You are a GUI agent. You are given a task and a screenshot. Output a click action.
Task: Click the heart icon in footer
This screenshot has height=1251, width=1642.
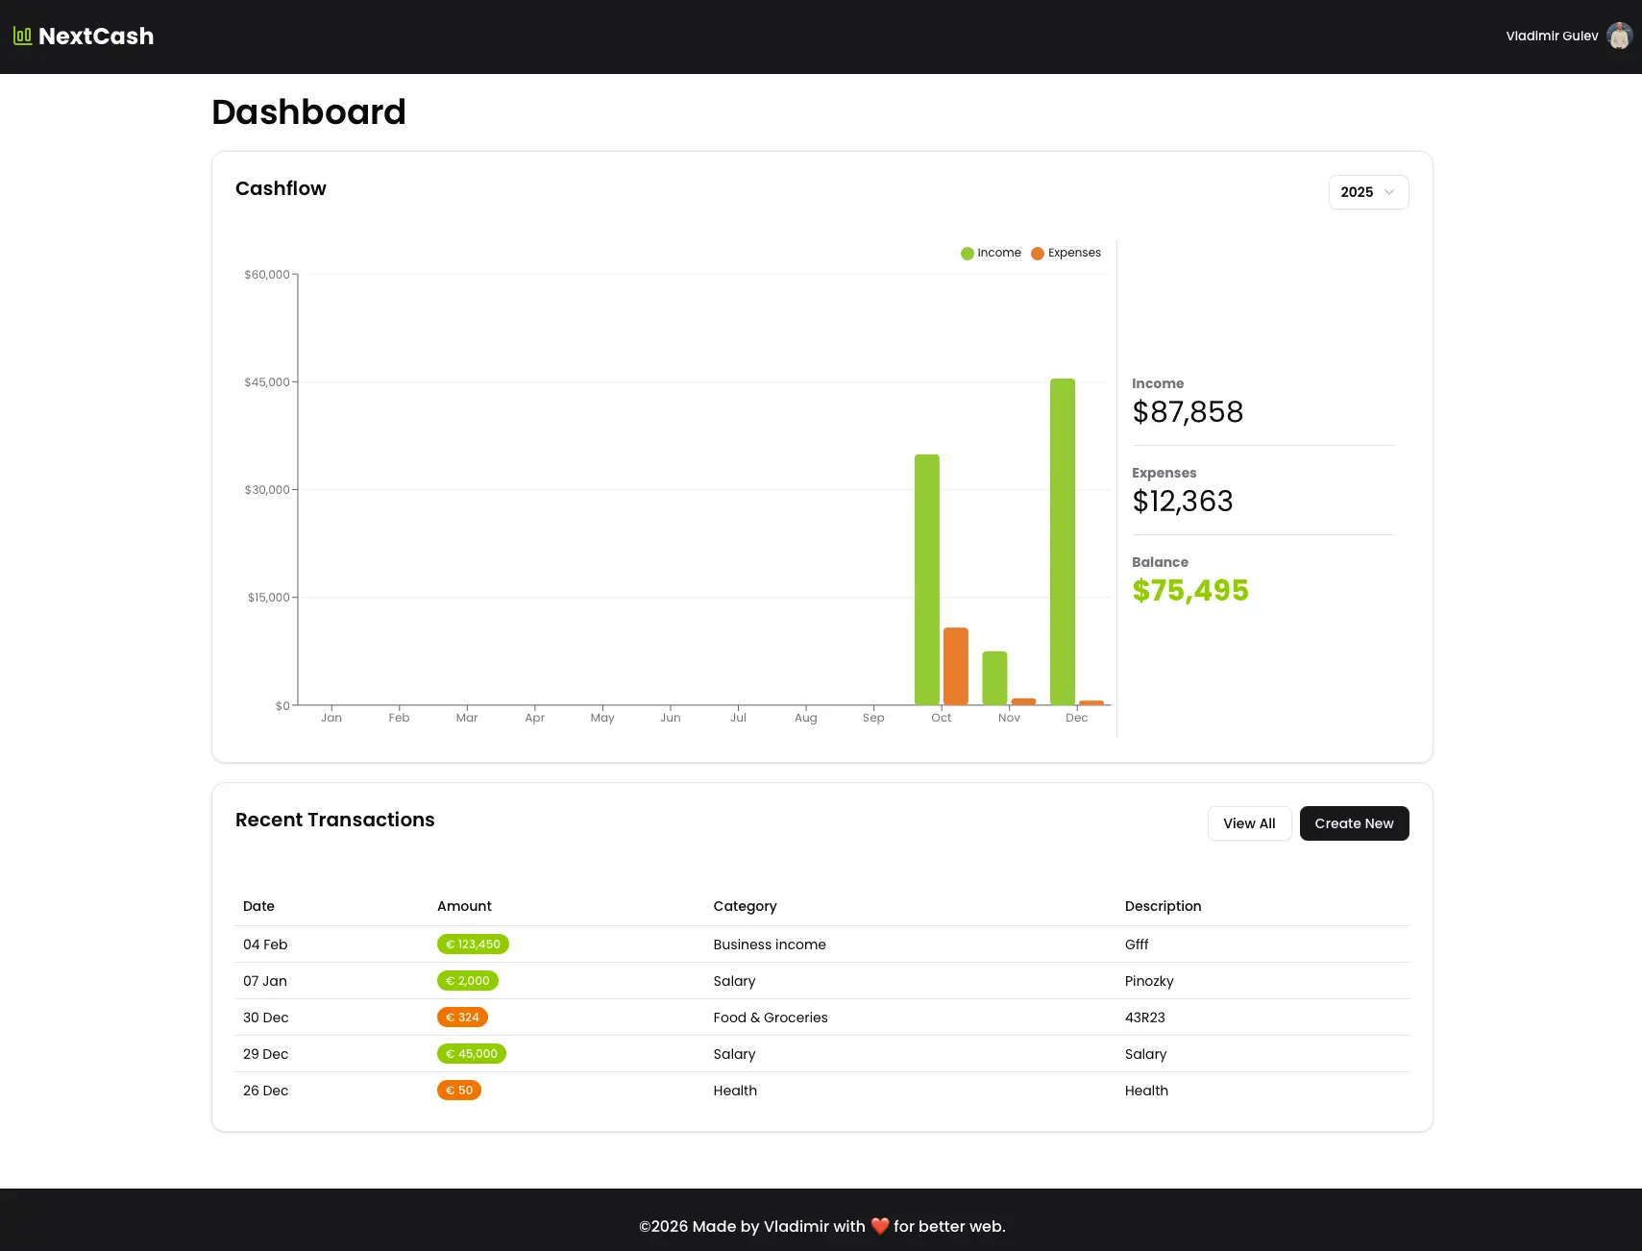pyautogui.click(x=880, y=1226)
